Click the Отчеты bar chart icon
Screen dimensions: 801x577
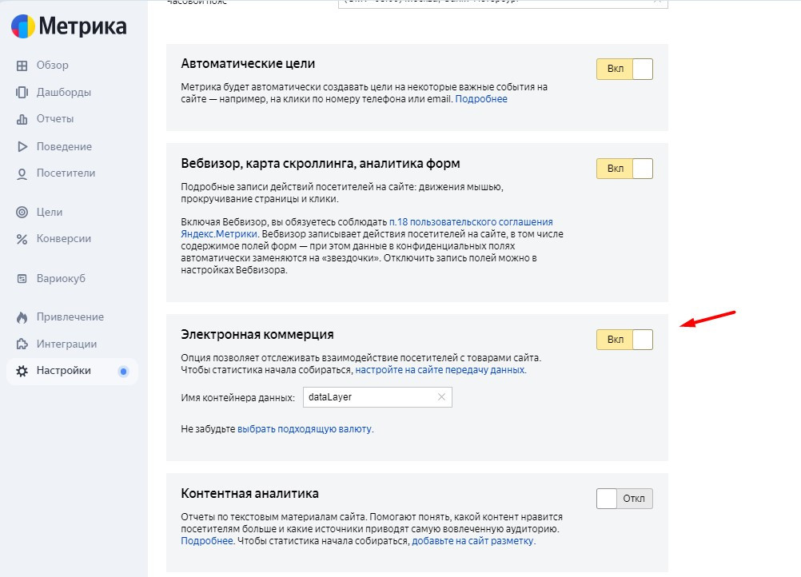pyautogui.click(x=22, y=119)
